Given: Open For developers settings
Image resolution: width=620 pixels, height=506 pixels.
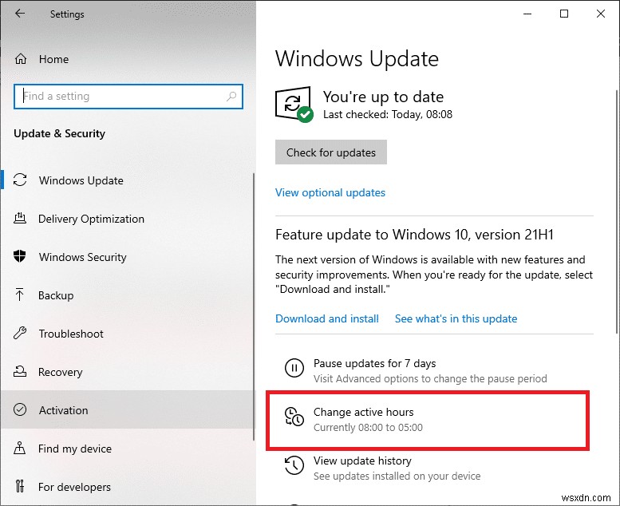Looking at the screenshot, I should 74,487.
